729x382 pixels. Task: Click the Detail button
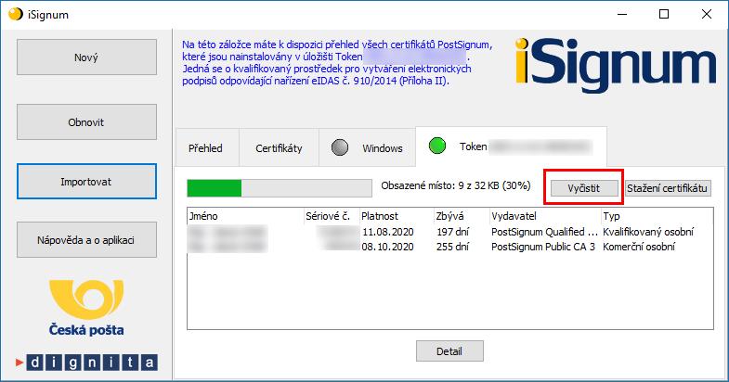coord(449,351)
